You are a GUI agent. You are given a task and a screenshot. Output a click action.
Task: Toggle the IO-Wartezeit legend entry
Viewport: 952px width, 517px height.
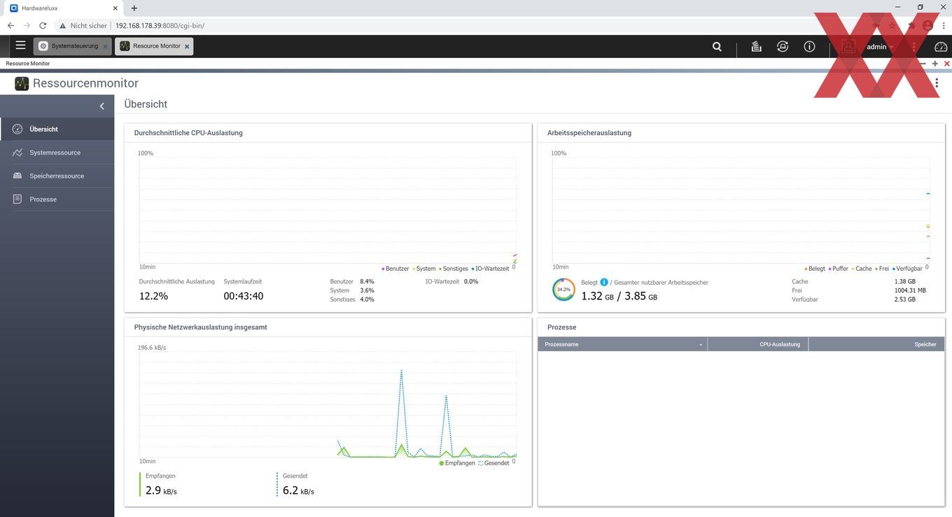[491, 269]
